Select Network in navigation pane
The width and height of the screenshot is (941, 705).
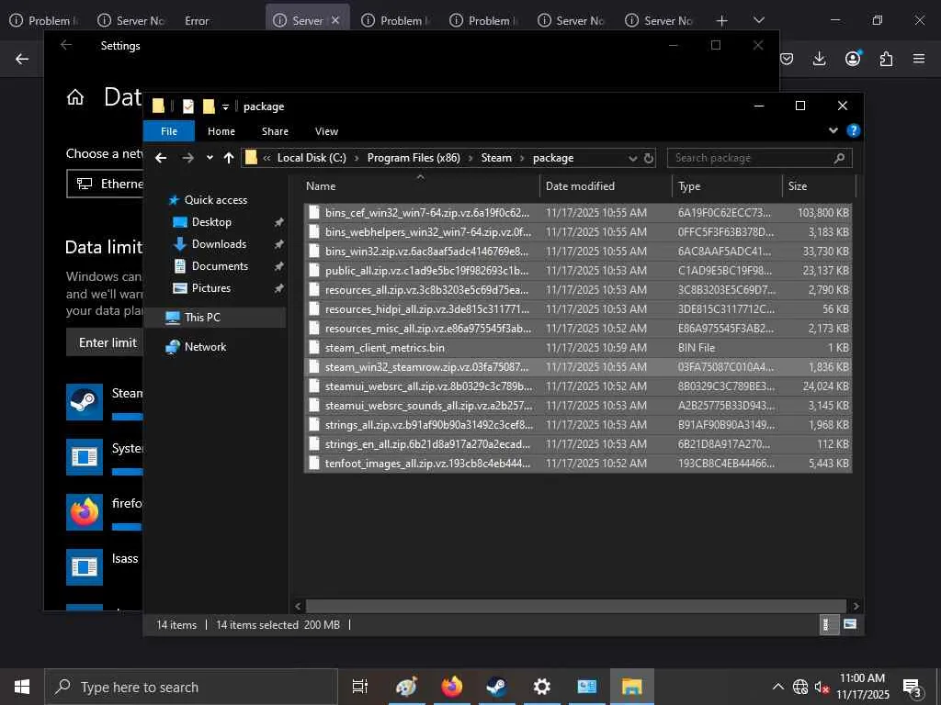205,346
